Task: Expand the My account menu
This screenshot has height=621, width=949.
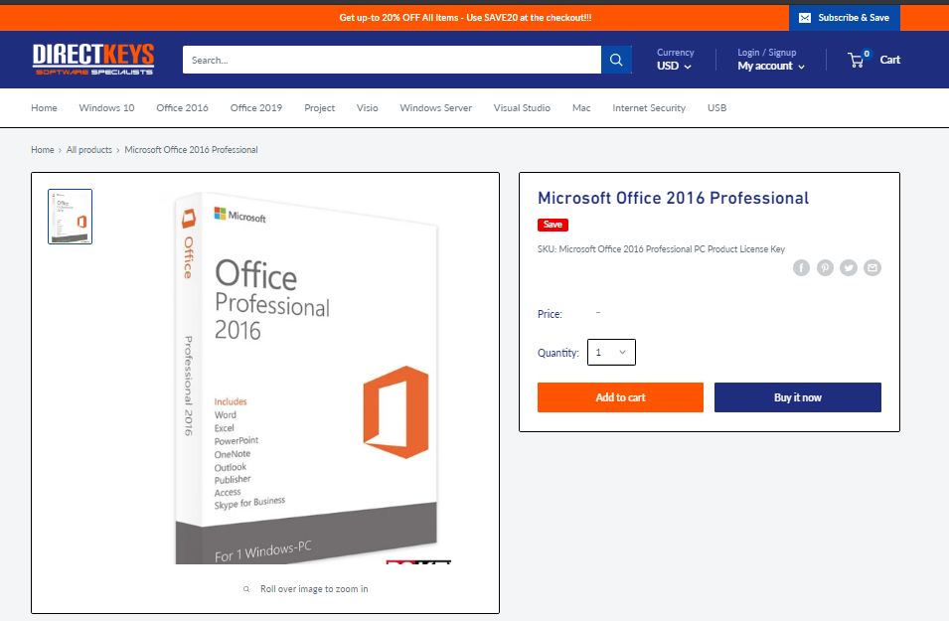Action: (771, 66)
